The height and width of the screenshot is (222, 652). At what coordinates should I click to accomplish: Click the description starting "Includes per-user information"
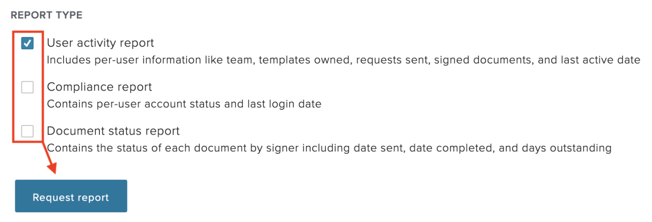coord(343,60)
